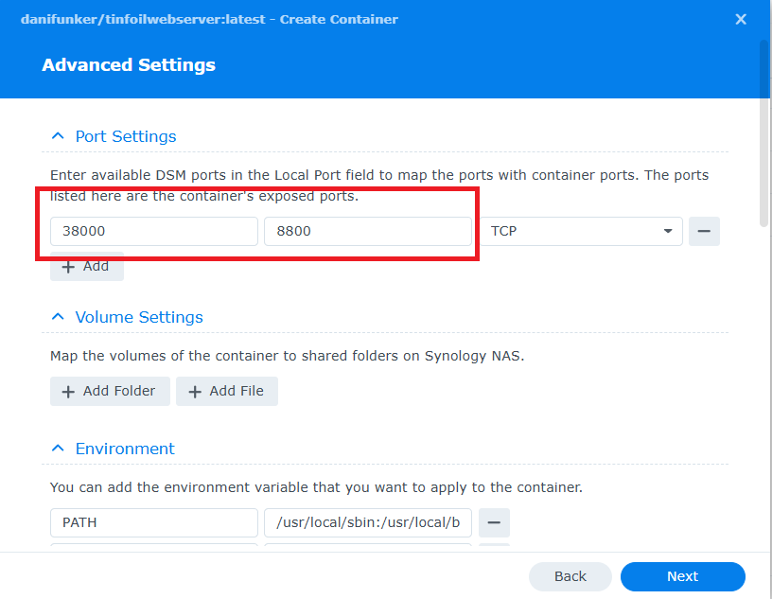The image size is (772, 599).
Task: Focus the local port field showing 38000
Action: tap(153, 231)
